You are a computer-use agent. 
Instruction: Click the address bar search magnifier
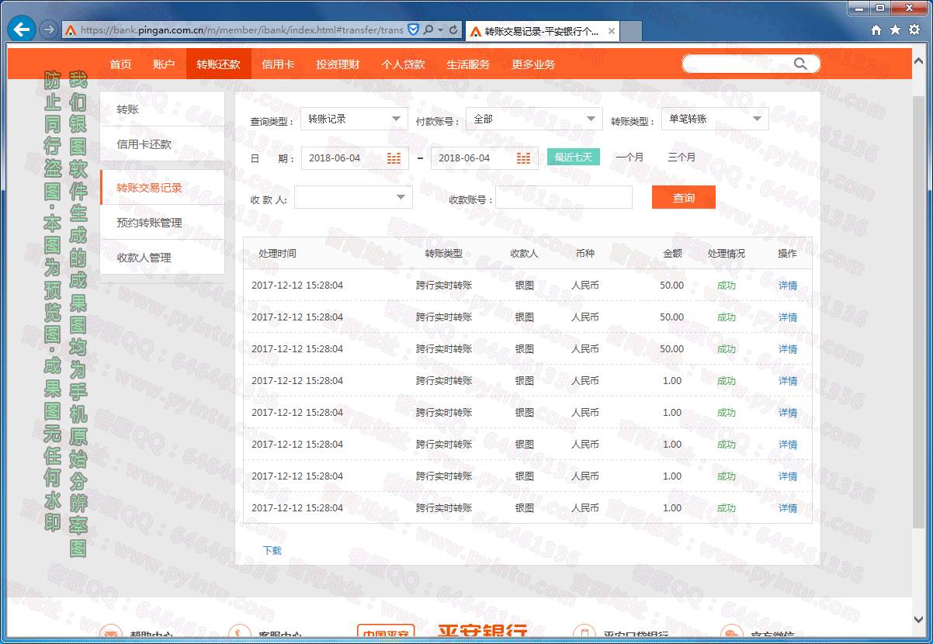428,30
